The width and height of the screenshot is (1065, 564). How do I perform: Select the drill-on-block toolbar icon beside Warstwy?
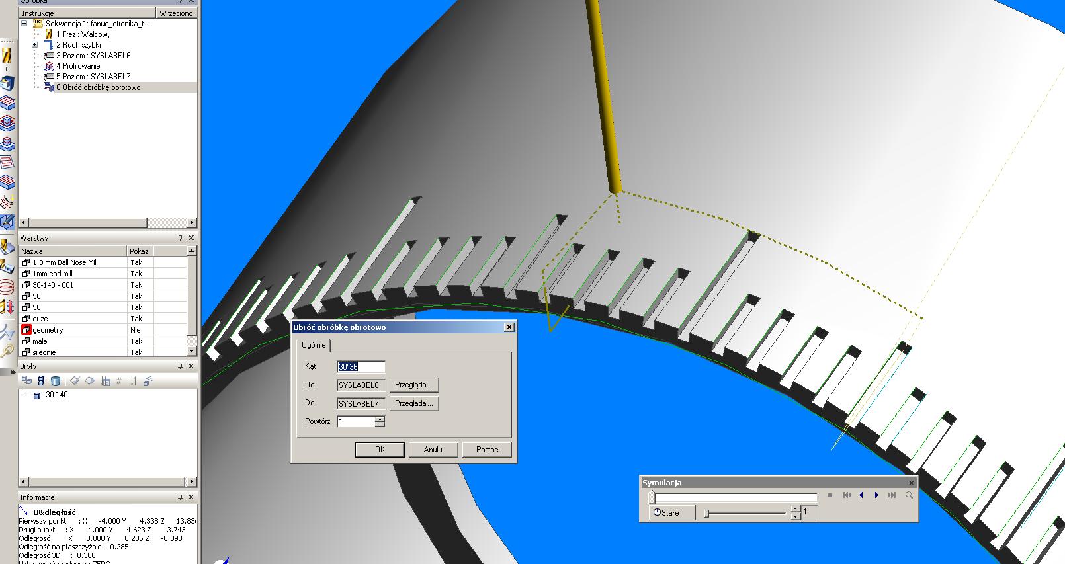tap(7, 247)
